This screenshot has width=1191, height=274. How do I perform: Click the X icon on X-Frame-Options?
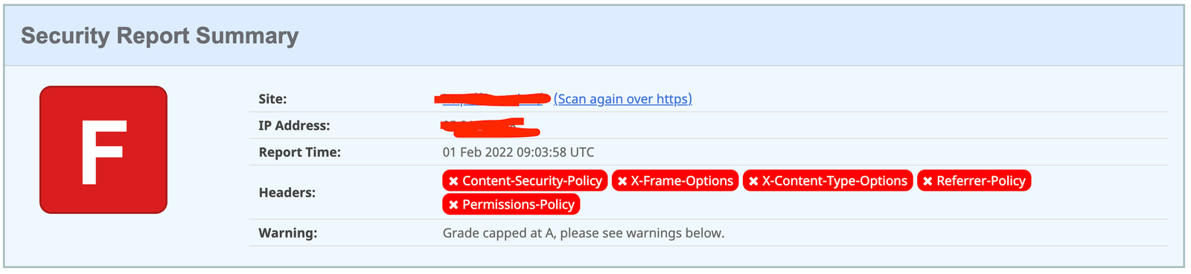pyautogui.click(x=622, y=182)
